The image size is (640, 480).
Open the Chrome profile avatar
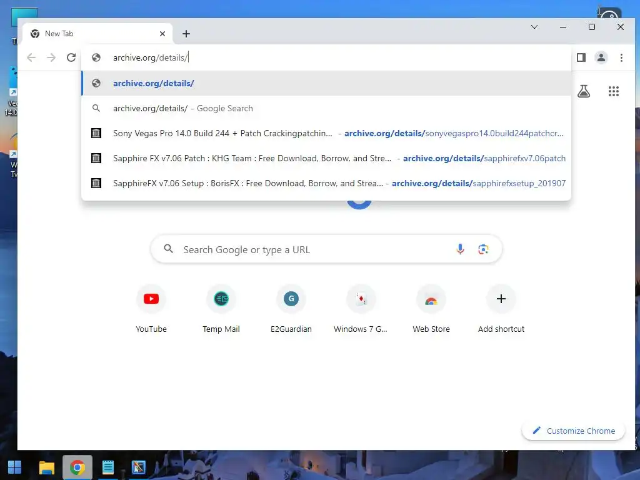coord(601,57)
